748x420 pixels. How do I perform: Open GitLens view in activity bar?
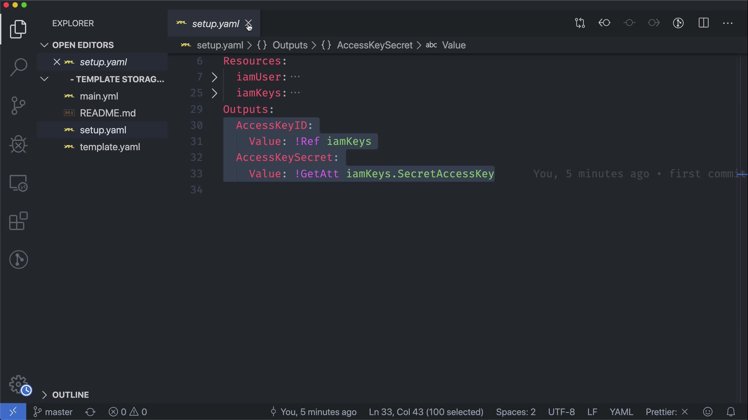point(18,259)
